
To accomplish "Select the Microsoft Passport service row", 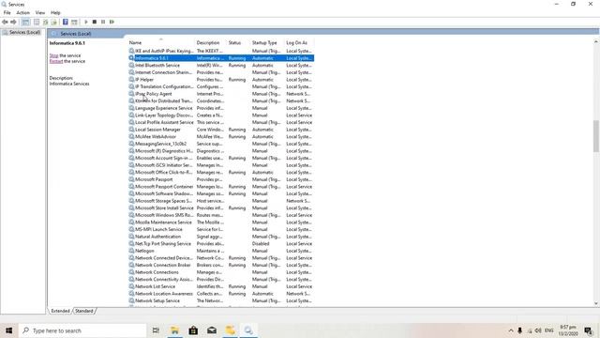I will [x=221, y=179].
